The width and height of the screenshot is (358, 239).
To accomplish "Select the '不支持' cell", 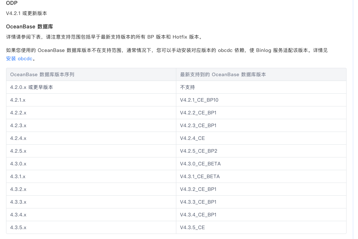I will pyautogui.click(x=261, y=87).
